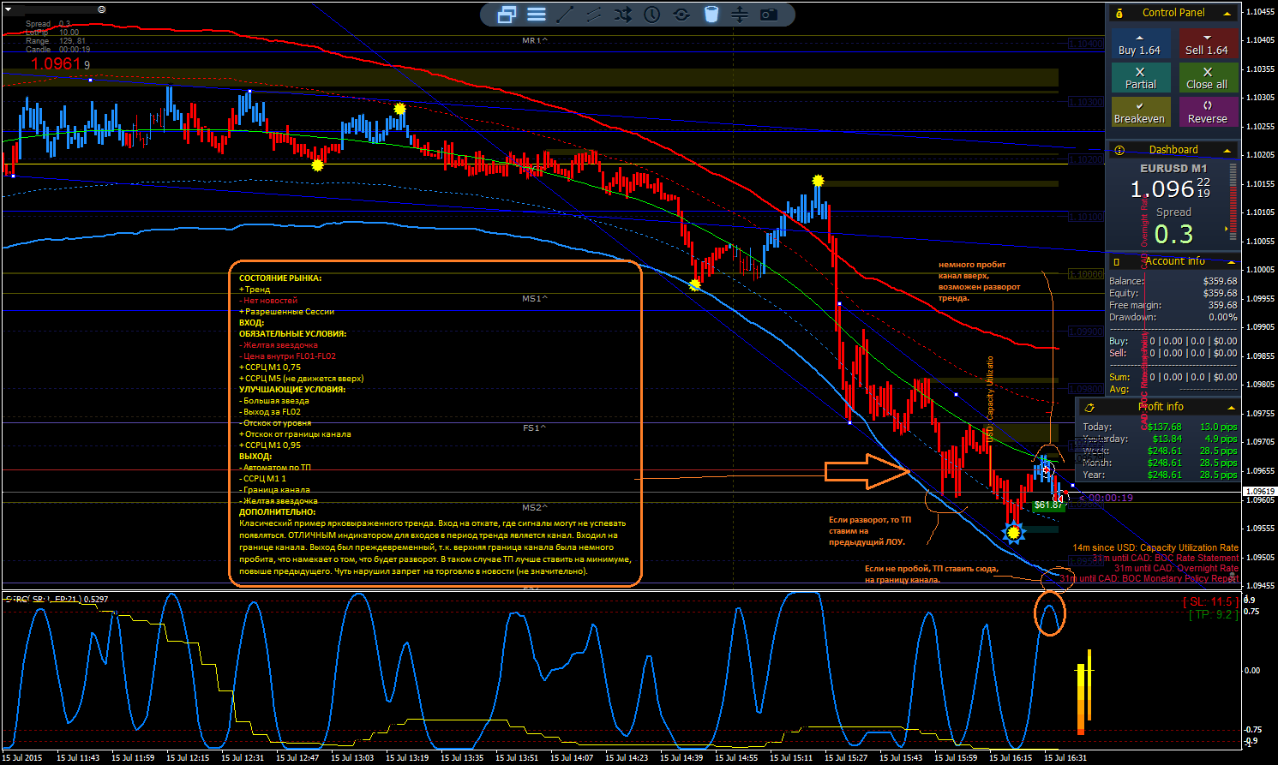
Task: Click the TP: 9.2 label in the indicator window
Action: coord(1213,614)
